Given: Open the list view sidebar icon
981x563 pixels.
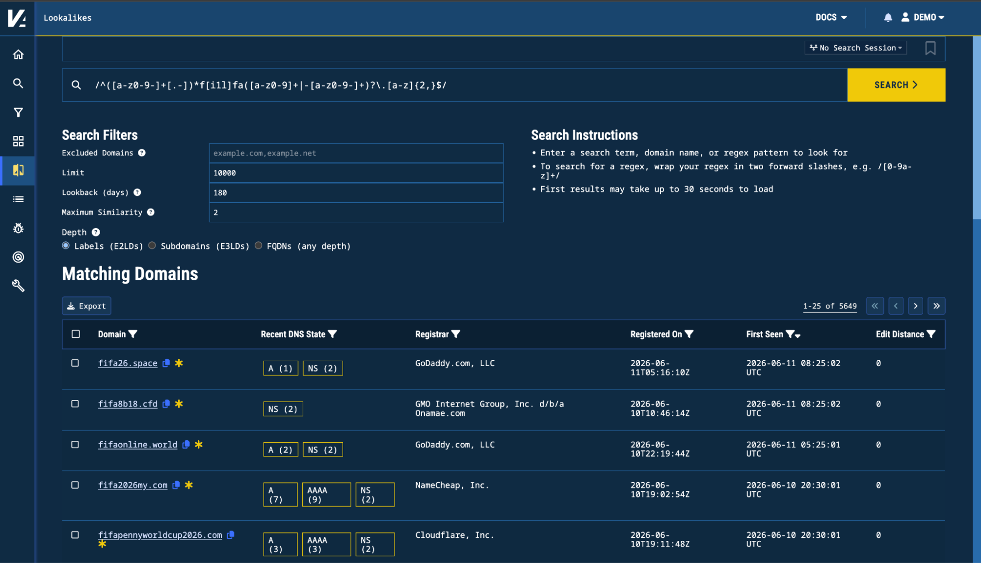Looking at the screenshot, I should (18, 199).
